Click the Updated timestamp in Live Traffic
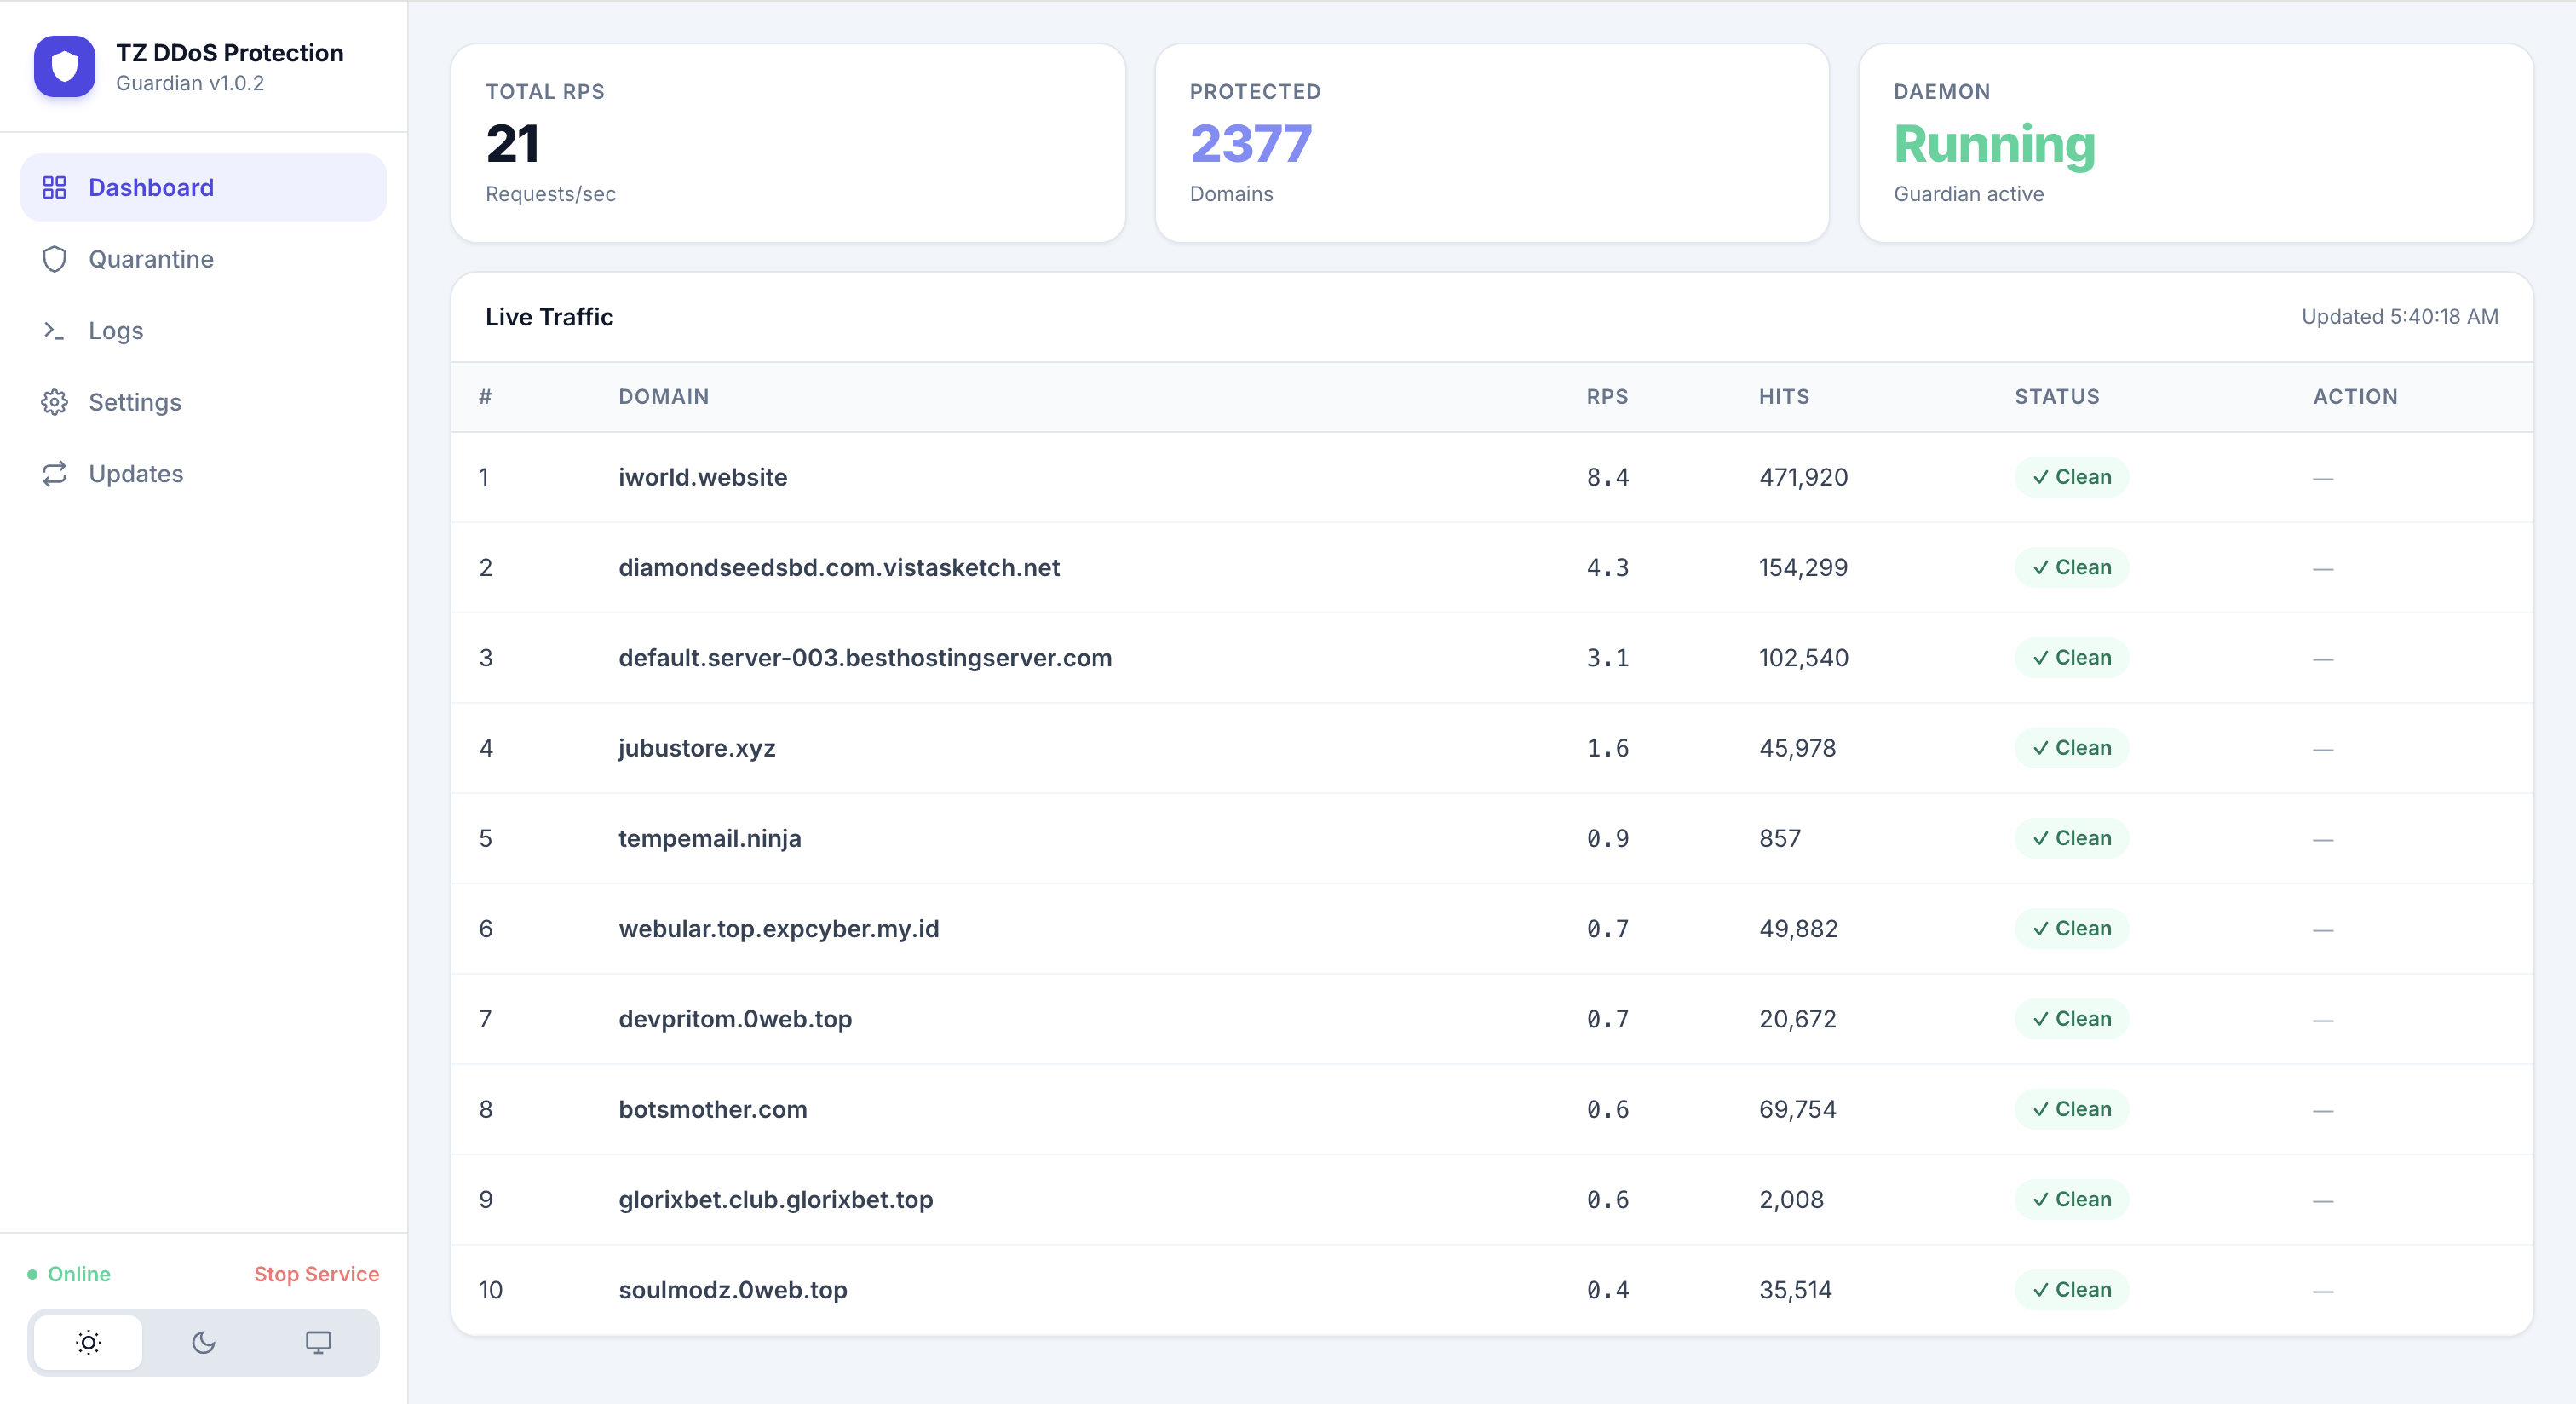Image resolution: width=2576 pixels, height=1404 pixels. click(2398, 317)
